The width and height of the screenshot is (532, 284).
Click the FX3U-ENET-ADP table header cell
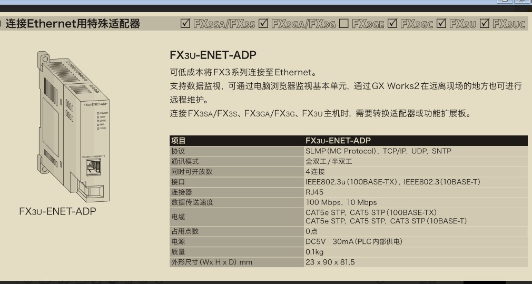(416, 141)
